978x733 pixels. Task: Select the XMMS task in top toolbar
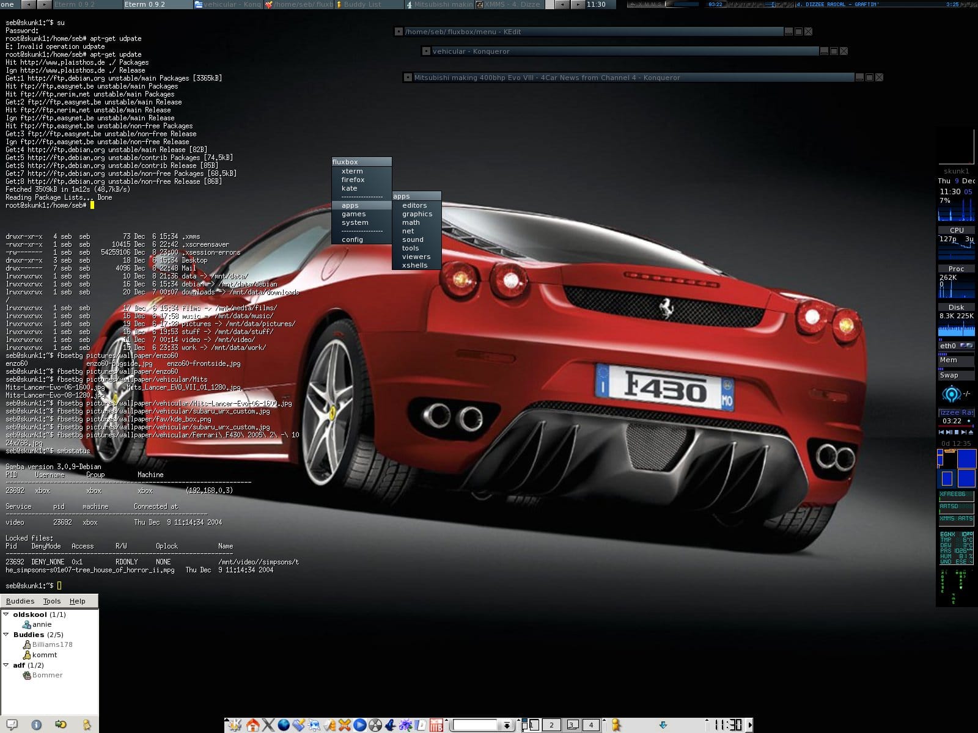(509, 4)
